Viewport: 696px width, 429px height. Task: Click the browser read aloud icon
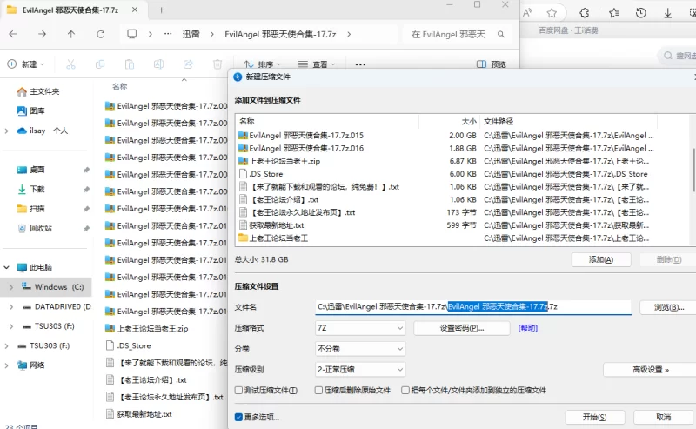[527, 13]
